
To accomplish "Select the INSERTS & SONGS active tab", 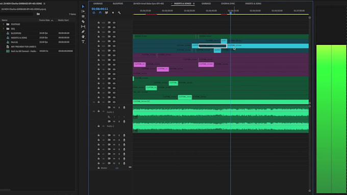I will [x=182, y=4].
